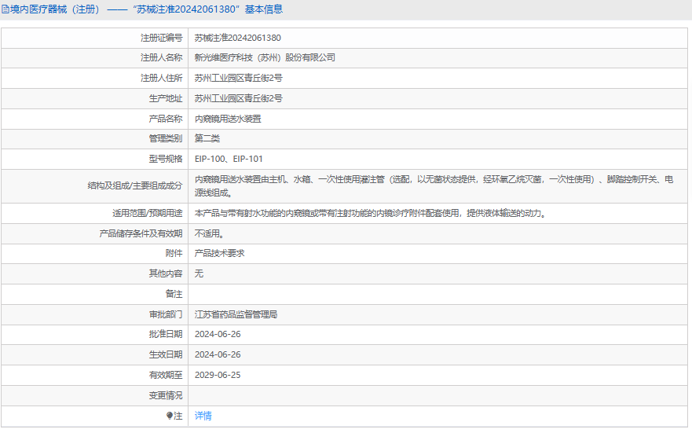
Task: Select the address value in 注册人住所 row
Action: (238, 78)
